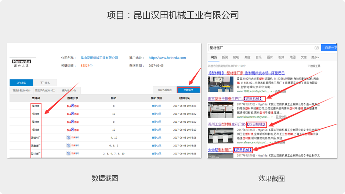Click the 百度一下 search button
Viewport: 345px width, 194px height.
pos(329,48)
